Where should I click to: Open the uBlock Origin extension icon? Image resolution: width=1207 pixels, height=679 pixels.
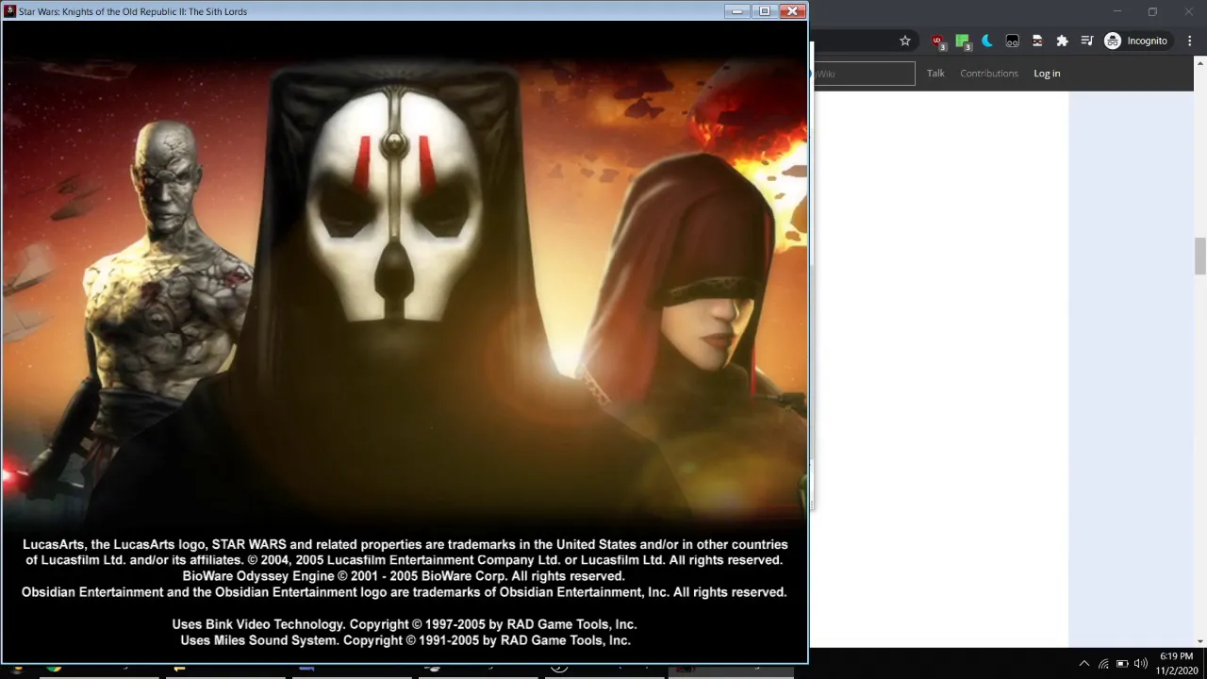[x=937, y=41]
